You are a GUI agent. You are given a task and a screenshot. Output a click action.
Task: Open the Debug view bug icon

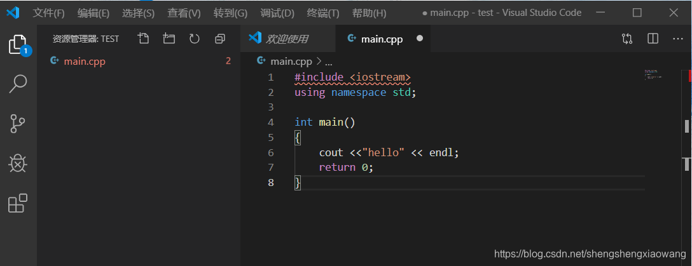18,163
